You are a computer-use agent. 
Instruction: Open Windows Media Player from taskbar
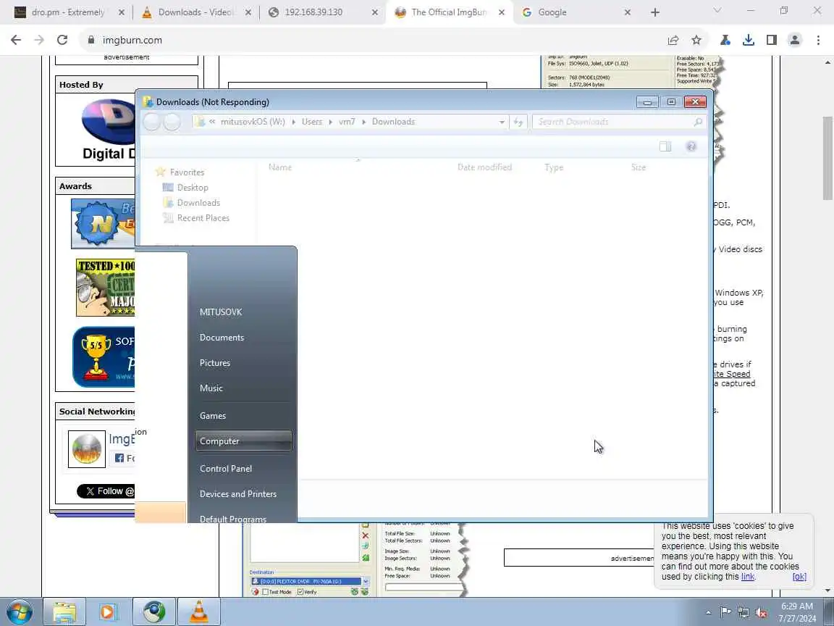(x=108, y=612)
